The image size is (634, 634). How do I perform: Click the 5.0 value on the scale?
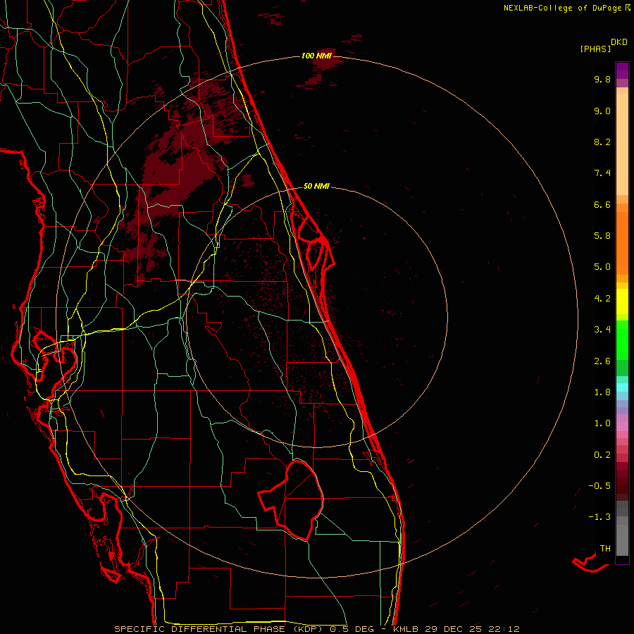pyautogui.click(x=602, y=267)
